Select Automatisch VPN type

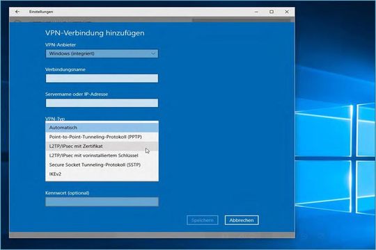tap(102, 128)
